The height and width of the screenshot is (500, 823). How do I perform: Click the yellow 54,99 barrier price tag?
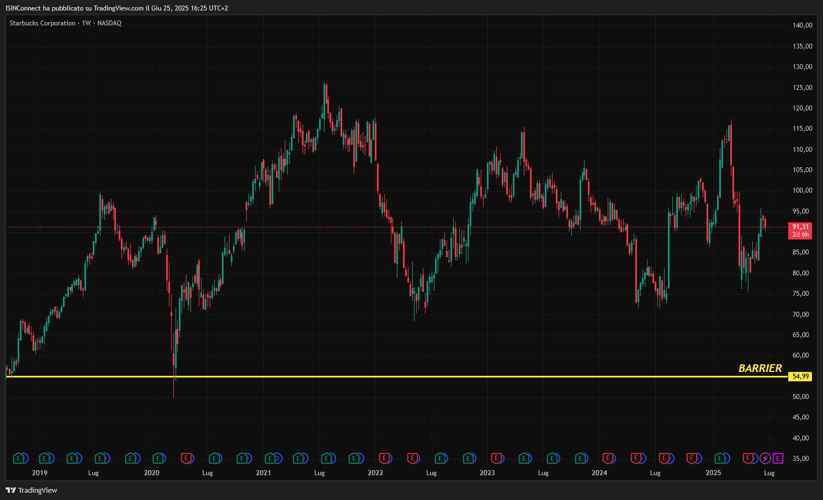coord(800,376)
